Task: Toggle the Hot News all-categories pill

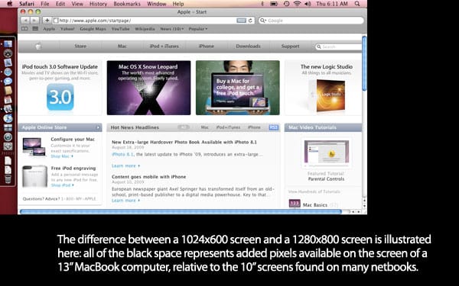Action: pyautogui.click(x=184, y=127)
